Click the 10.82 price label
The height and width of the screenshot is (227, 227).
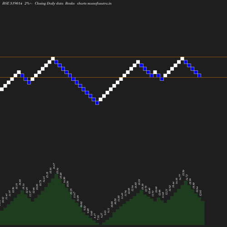click(3, 200)
